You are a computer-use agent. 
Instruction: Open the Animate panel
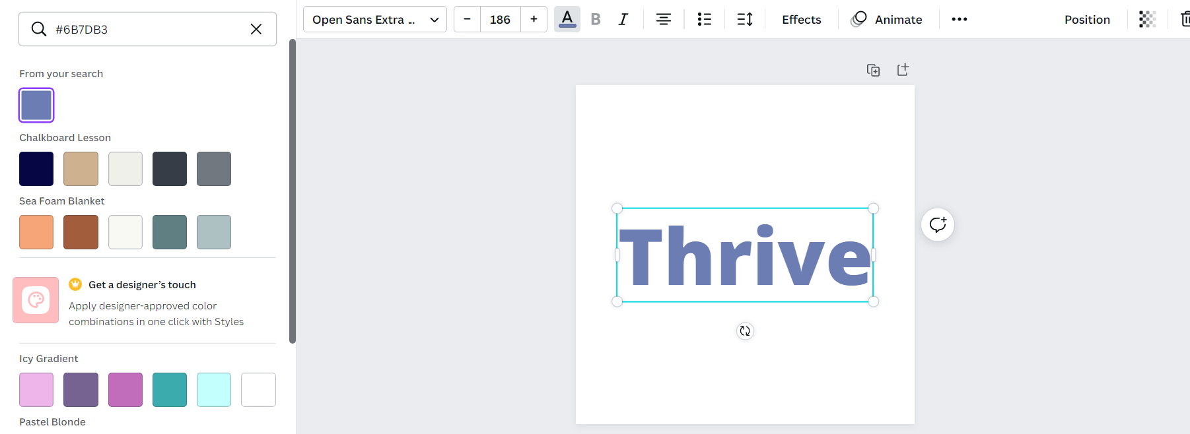pyautogui.click(x=887, y=19)
